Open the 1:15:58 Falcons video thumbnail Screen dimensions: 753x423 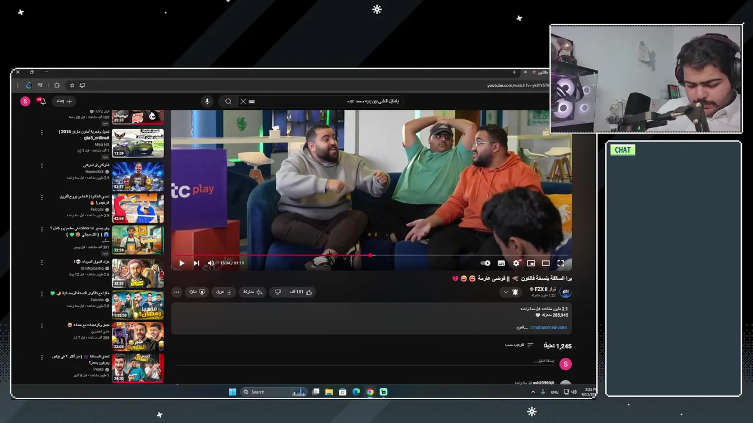(x=138, y=304)
